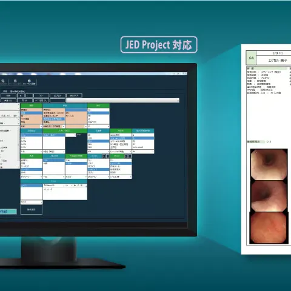This screenshot has width=291, height=291.
Task: Open the Meiryo UI font dropdown
Action: (55, 186)
